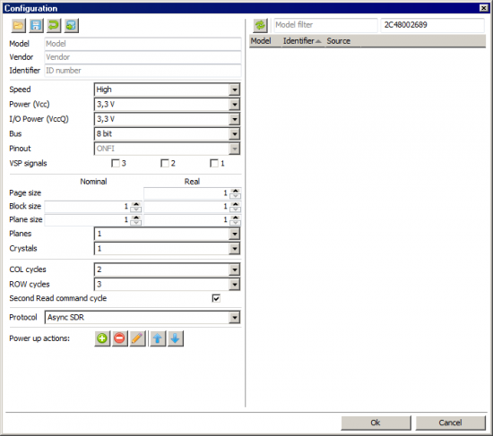Move power up action down

(x=176, y=338)
